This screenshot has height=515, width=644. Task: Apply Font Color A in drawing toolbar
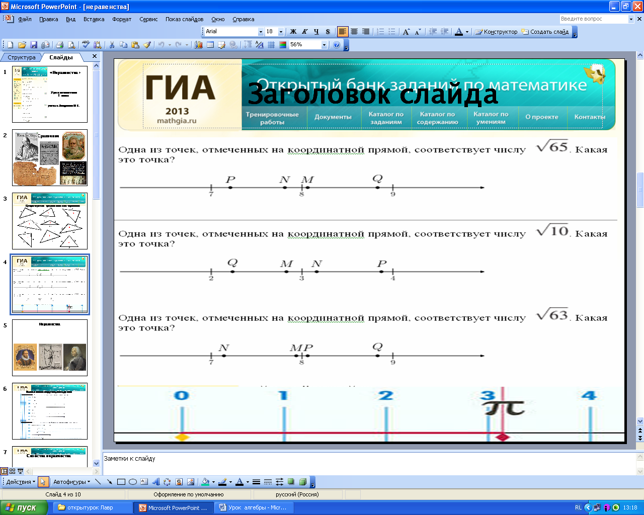[239, 482]
